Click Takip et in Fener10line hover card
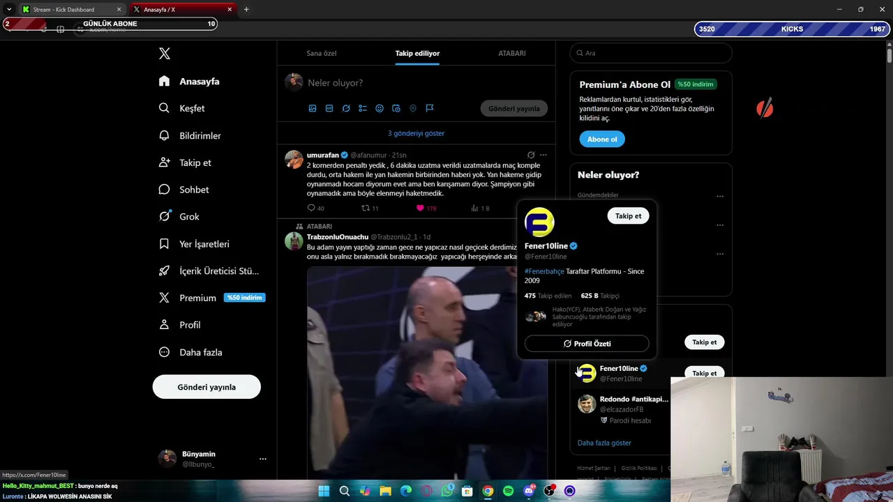 628,216
